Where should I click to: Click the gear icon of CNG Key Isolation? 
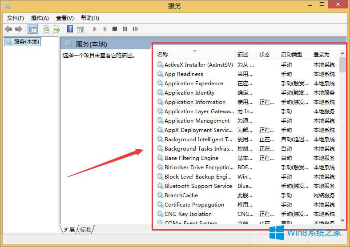coord(160,214)
